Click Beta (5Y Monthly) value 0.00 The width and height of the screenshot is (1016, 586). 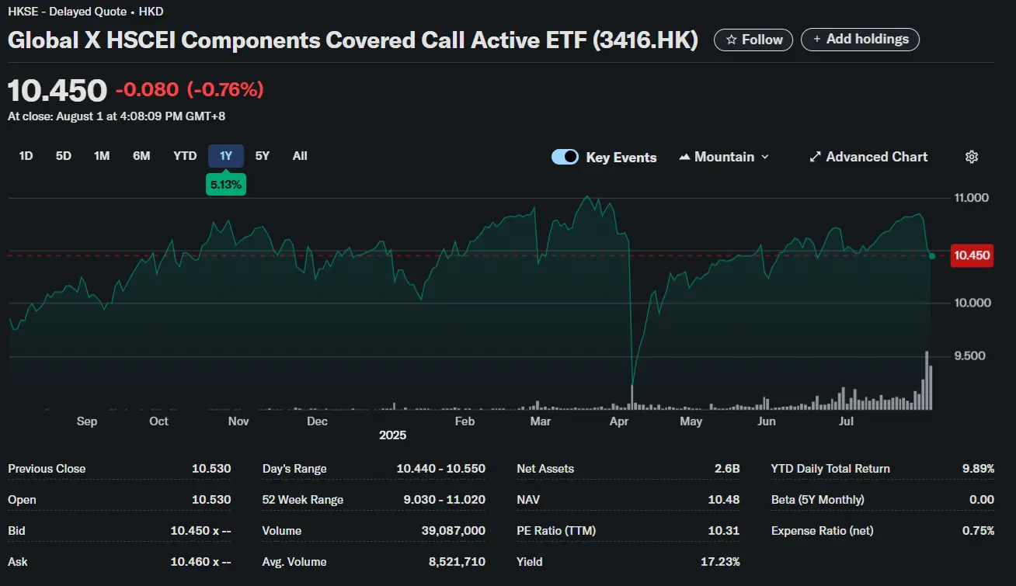tap(982, 500)
